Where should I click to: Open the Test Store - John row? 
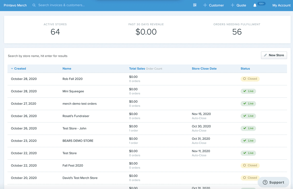click(x=74, y=128)
